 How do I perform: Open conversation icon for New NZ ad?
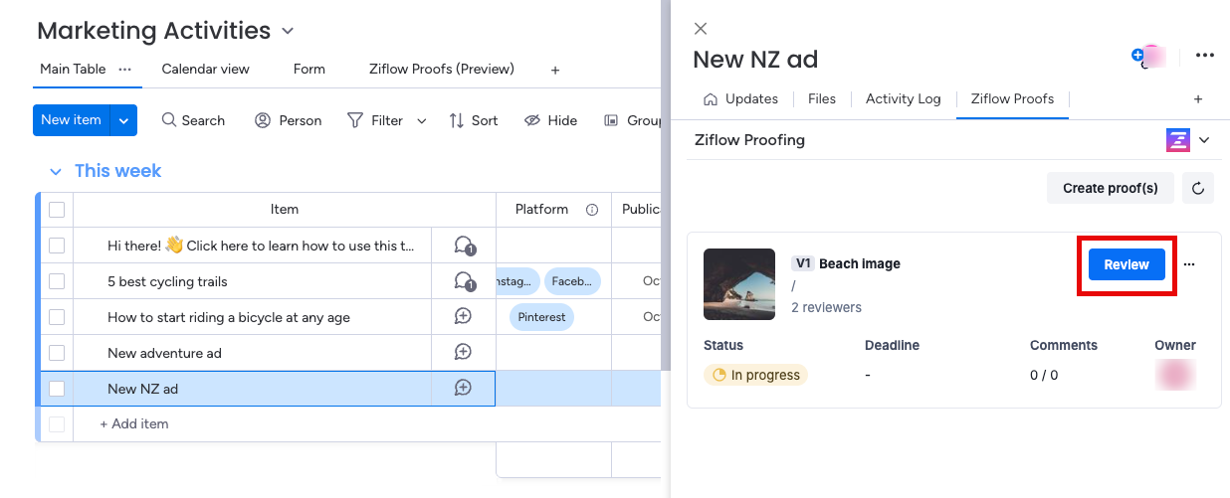[x=463, y=388]
